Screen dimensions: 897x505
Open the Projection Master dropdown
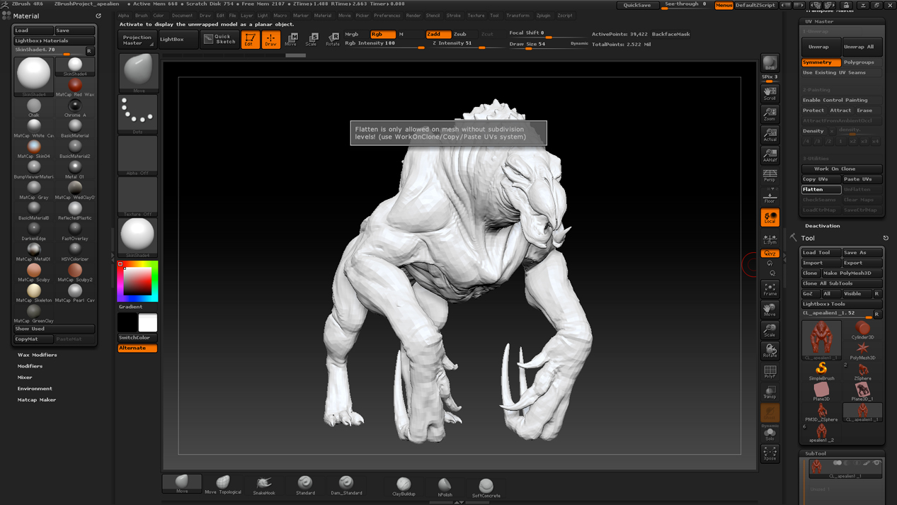coord(137,40)
